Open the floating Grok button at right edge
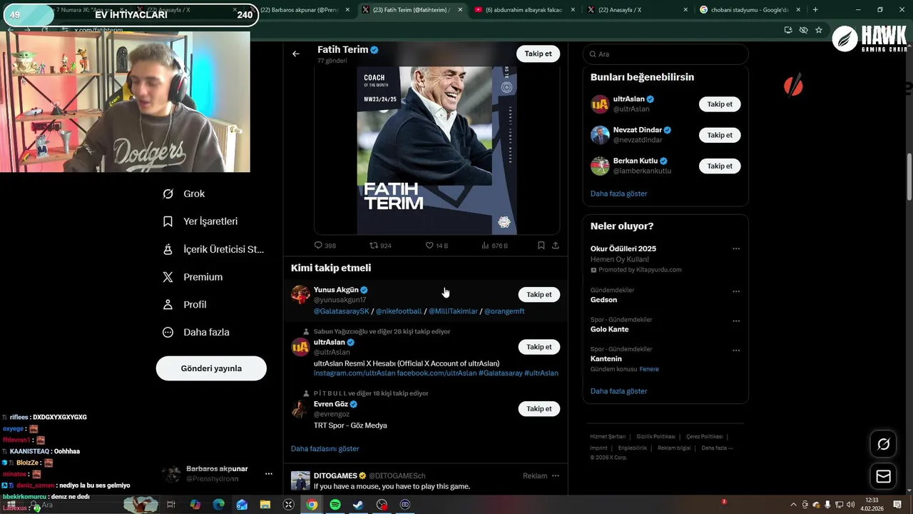Screen dimensions: 913x514 point(884,444)
